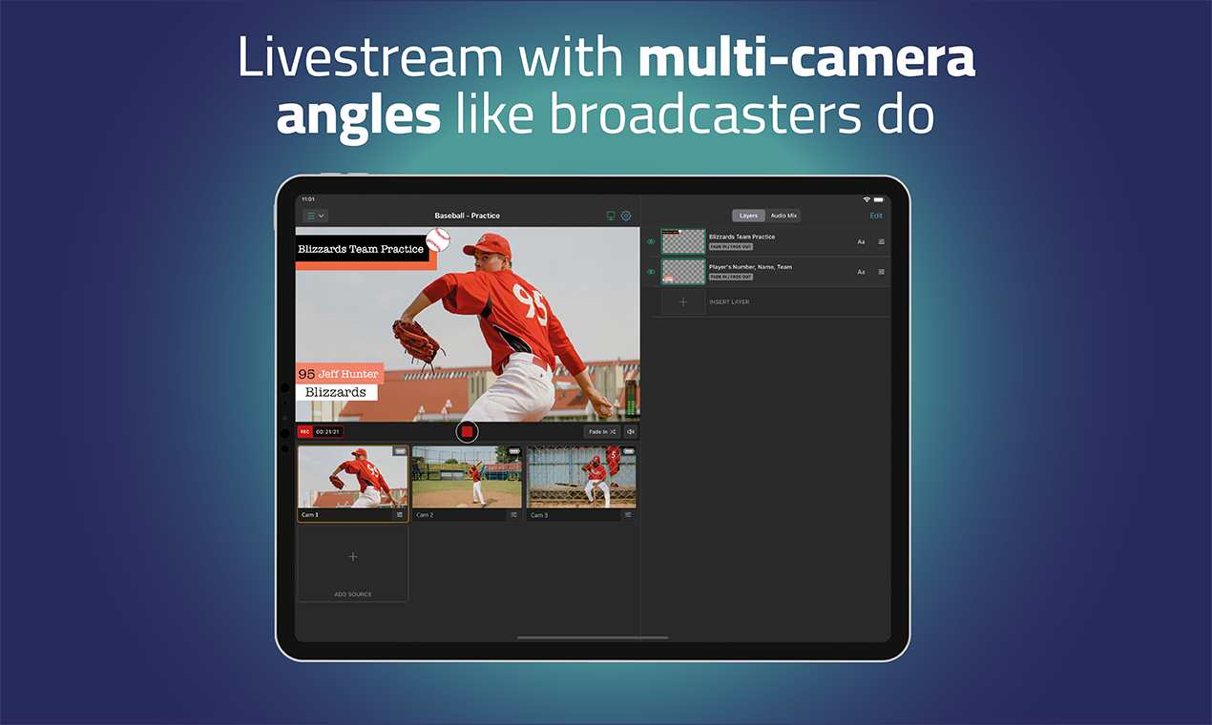Click the INSERT LAYER label
This screenshot has height=725, width=1212.
(729, 302)
